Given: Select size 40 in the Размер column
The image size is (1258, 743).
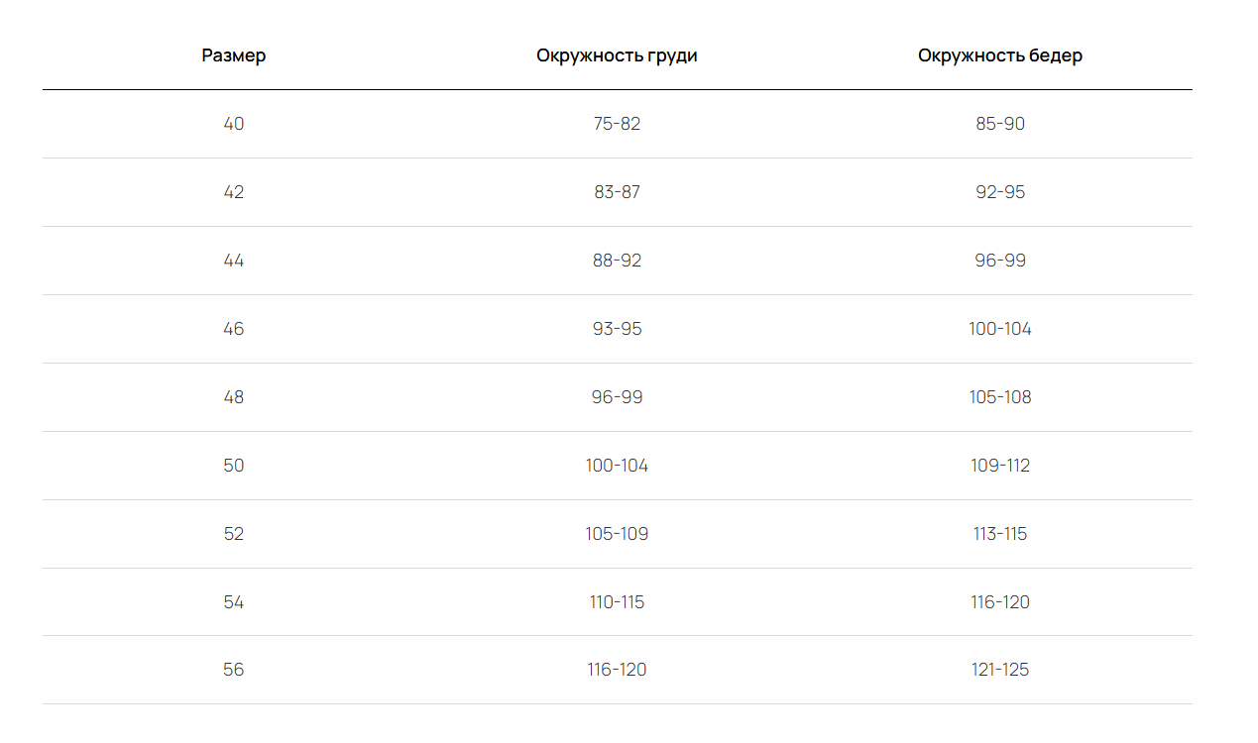Looking at the screenshot, I should coord(234,124).
